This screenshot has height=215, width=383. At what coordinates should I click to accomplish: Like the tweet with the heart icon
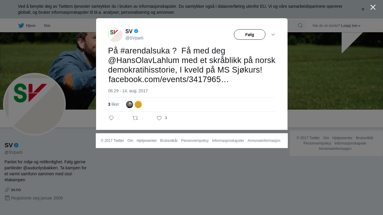pos(159,118)
